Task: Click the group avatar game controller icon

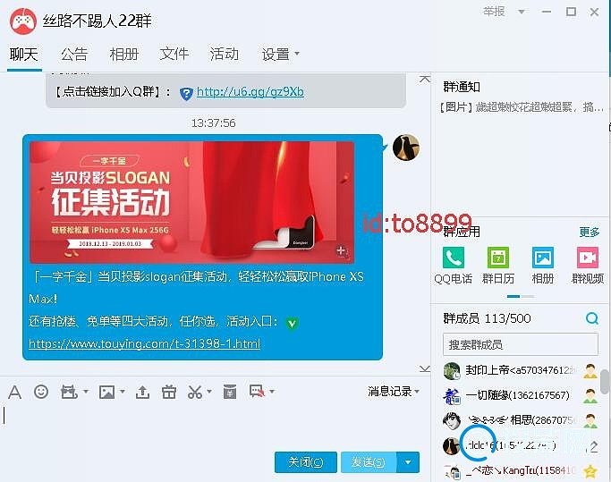Action: pos(23,21)
